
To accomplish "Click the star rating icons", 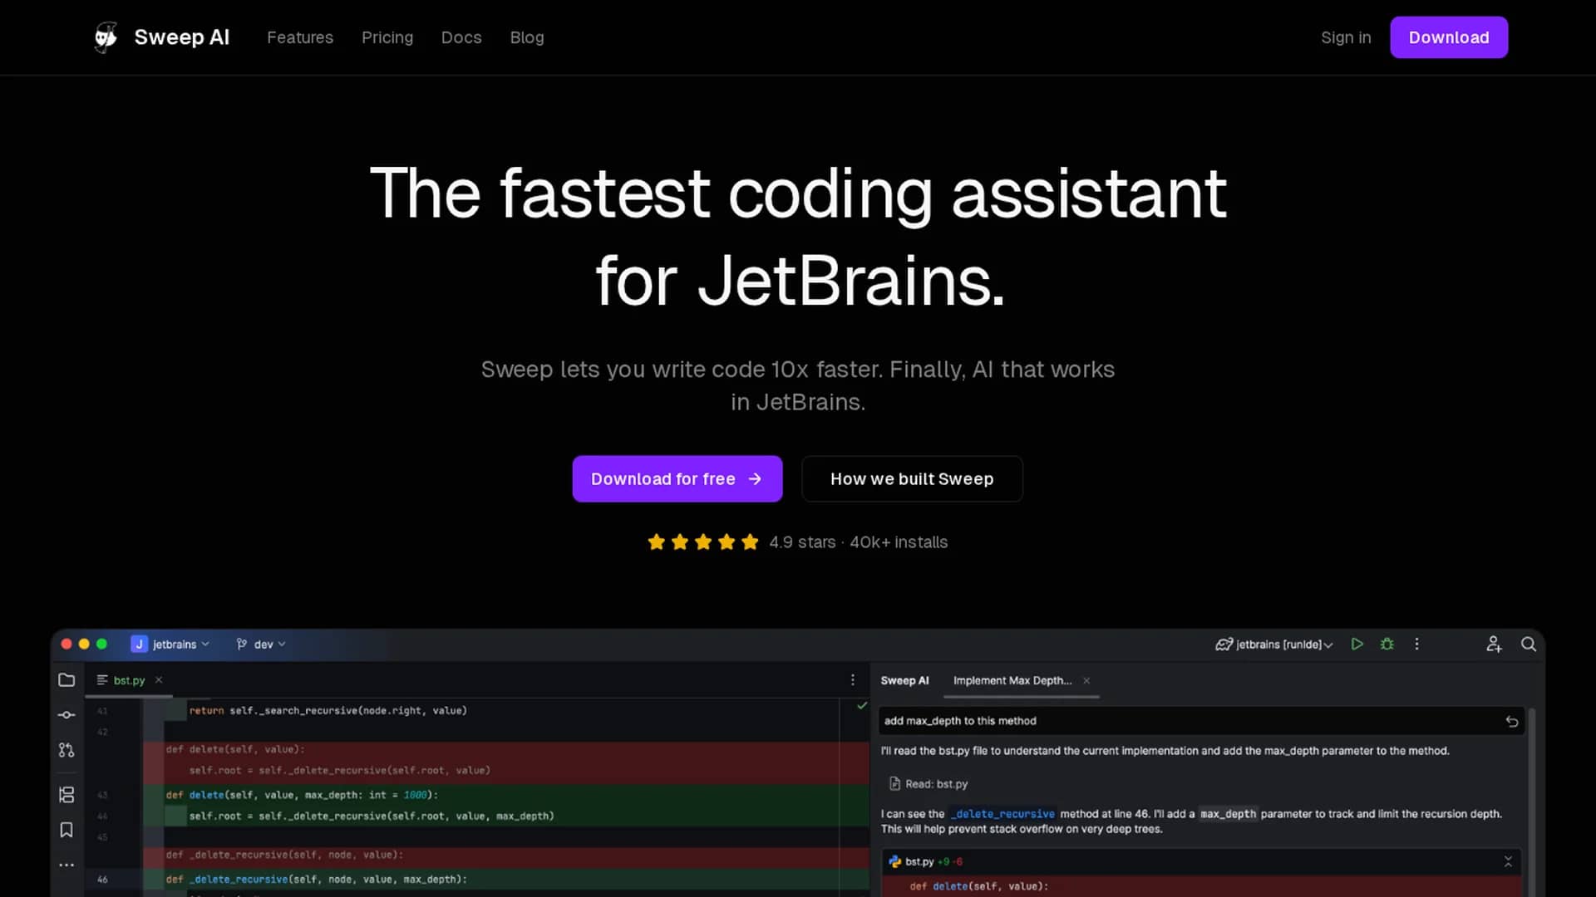I will [703, 542].
